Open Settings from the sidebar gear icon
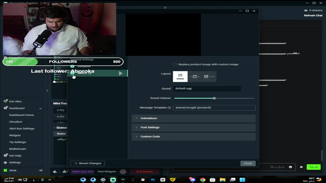 [6, 162]
